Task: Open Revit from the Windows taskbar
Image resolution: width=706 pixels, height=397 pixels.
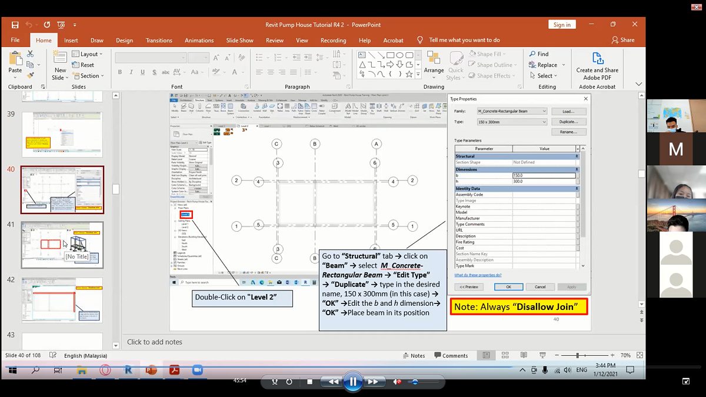Action: [x=128, y=370]
